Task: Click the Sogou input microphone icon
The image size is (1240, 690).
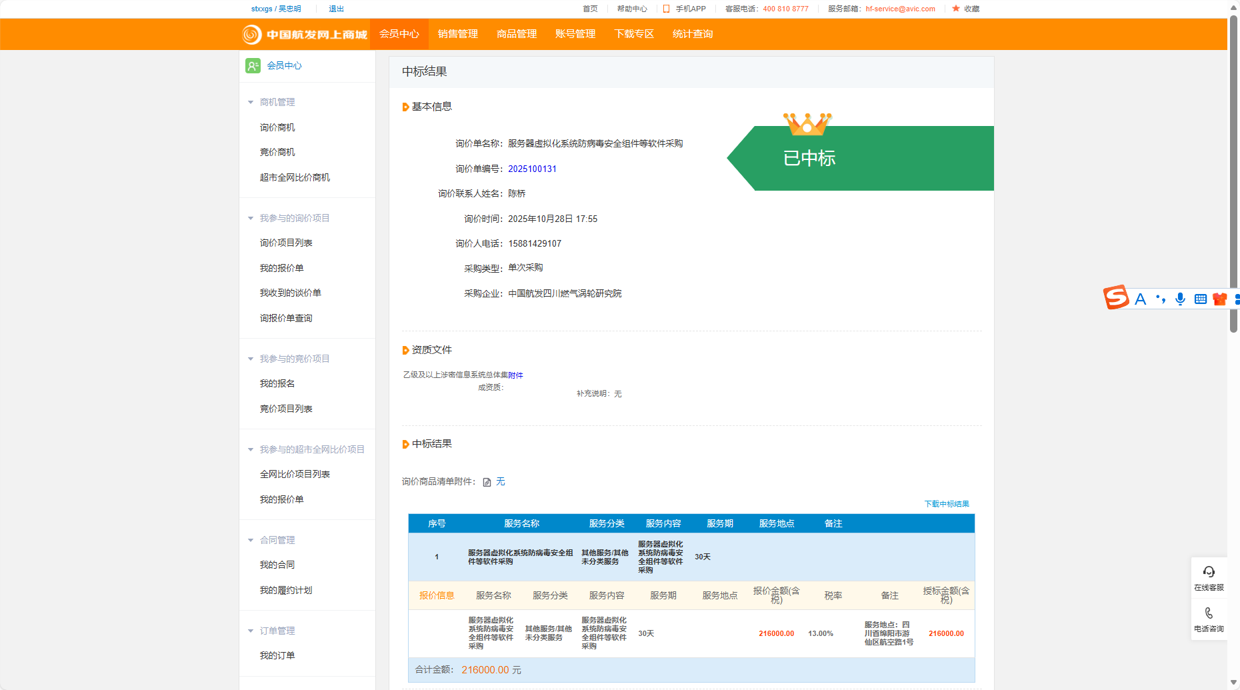Action: pos(1180,299)
